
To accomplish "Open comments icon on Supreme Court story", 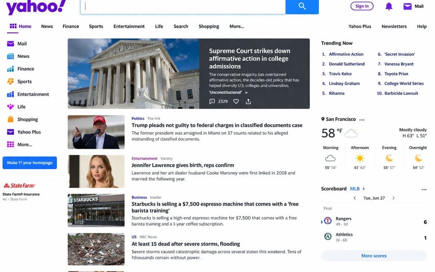I will point(212,101).
